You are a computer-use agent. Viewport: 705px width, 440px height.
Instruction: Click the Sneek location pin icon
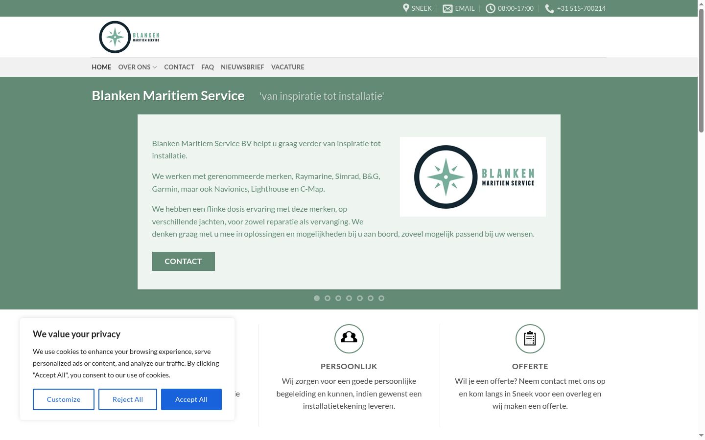tap(406, 8)
